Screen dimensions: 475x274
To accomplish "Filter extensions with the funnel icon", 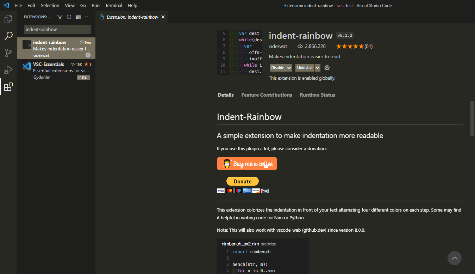I will tap(60, 17).
